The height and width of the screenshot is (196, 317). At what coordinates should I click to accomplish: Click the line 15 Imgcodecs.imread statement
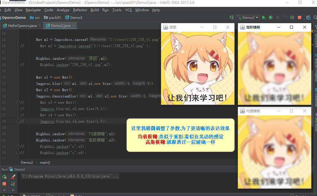pyautogui.click(x=98, y=40)
